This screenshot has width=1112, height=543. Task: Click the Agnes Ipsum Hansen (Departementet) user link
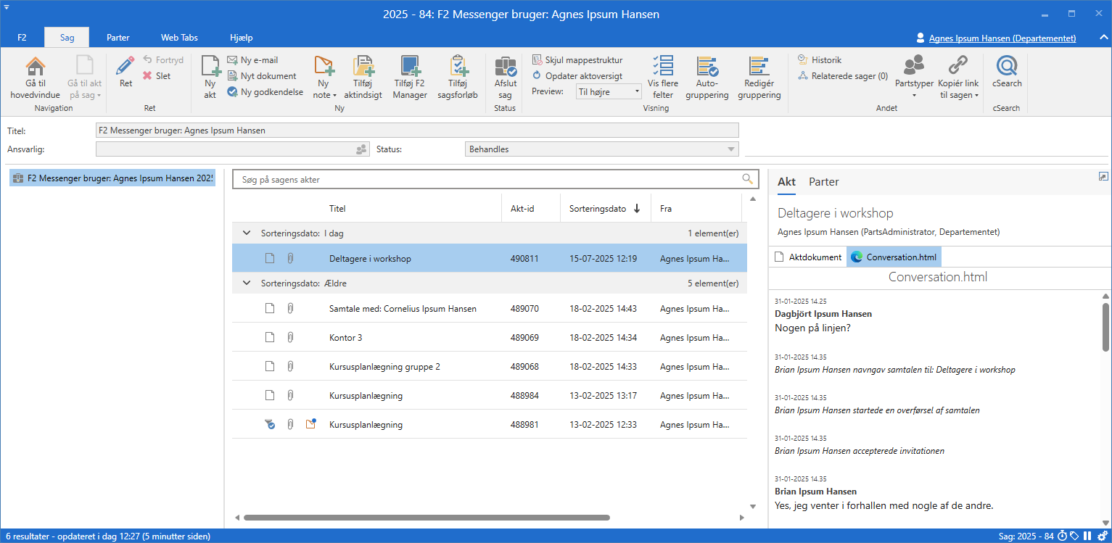[1002, 38]
